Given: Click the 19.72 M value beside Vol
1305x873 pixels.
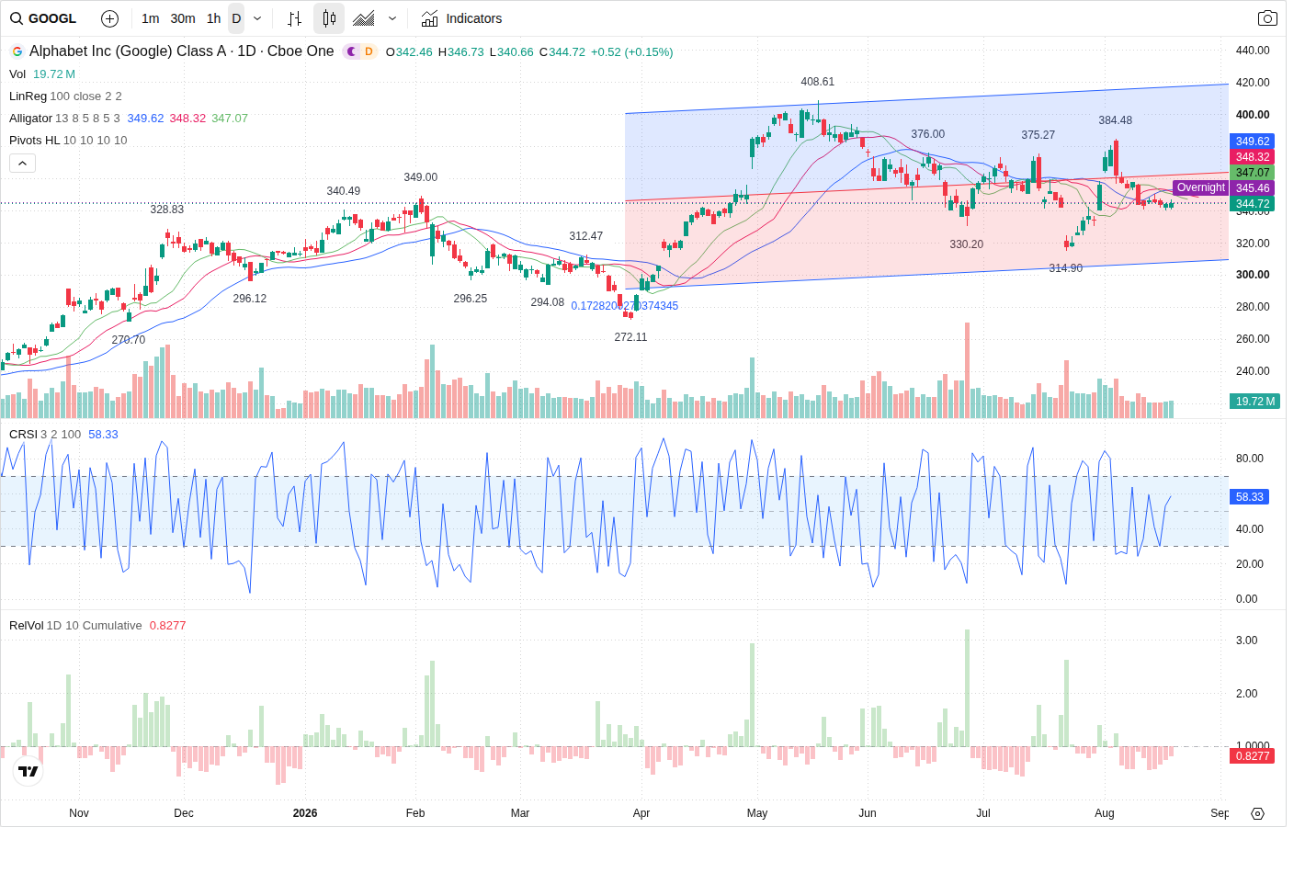Looking at the screenshot, I should 54,74.
